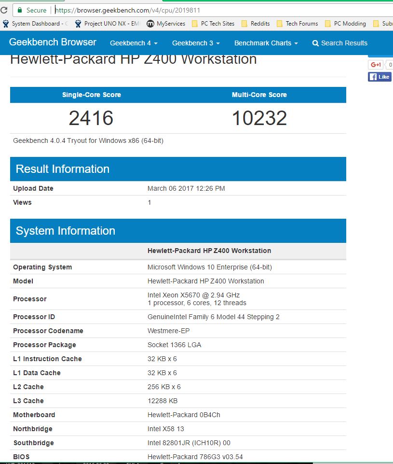Click the Socket 1366 LGA value
Screen dimensions: 393x464
pyautogui.click(x=175, y=345)
